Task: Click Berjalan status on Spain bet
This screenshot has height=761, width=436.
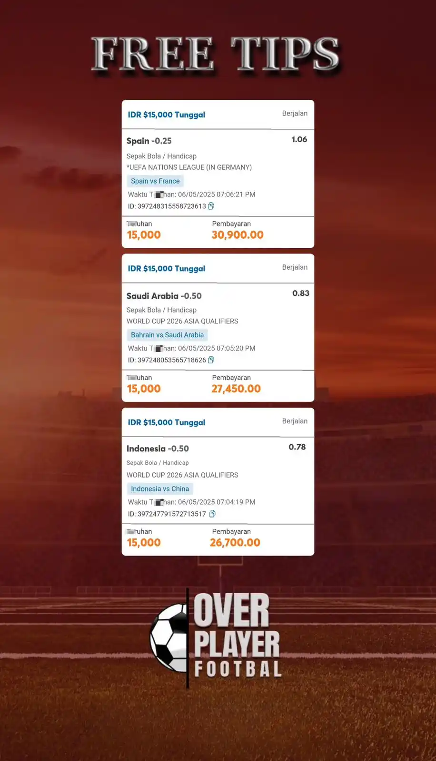Action: click(x=295, y=113)
